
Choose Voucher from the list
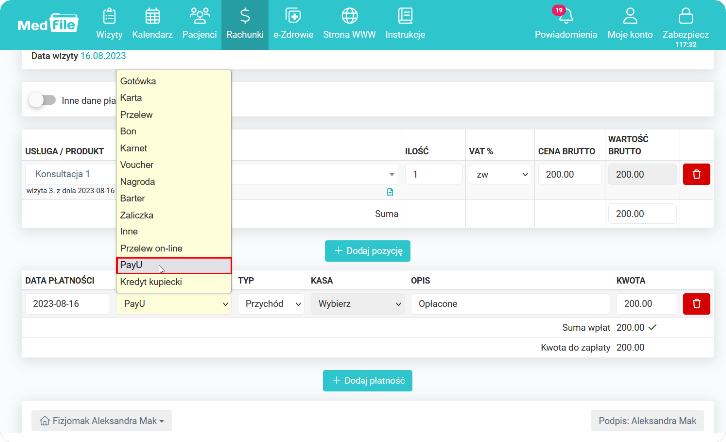pyautogui.click(x=174, y=165)
